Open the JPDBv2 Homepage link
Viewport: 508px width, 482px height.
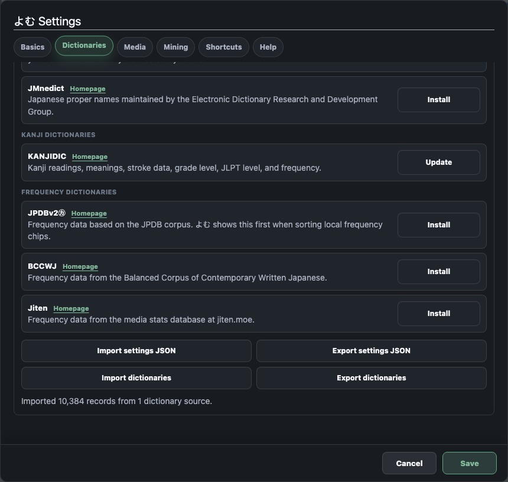click(x=89, y=213)
